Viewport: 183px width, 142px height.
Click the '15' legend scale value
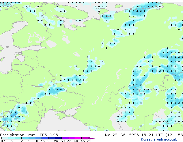click(x=43, y=141)
